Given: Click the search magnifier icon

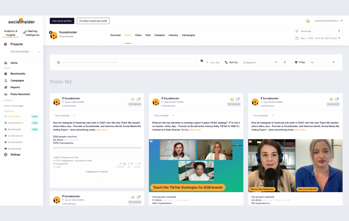Looking at the screenshot, I should pyautogui.click(x=58, y=62).
